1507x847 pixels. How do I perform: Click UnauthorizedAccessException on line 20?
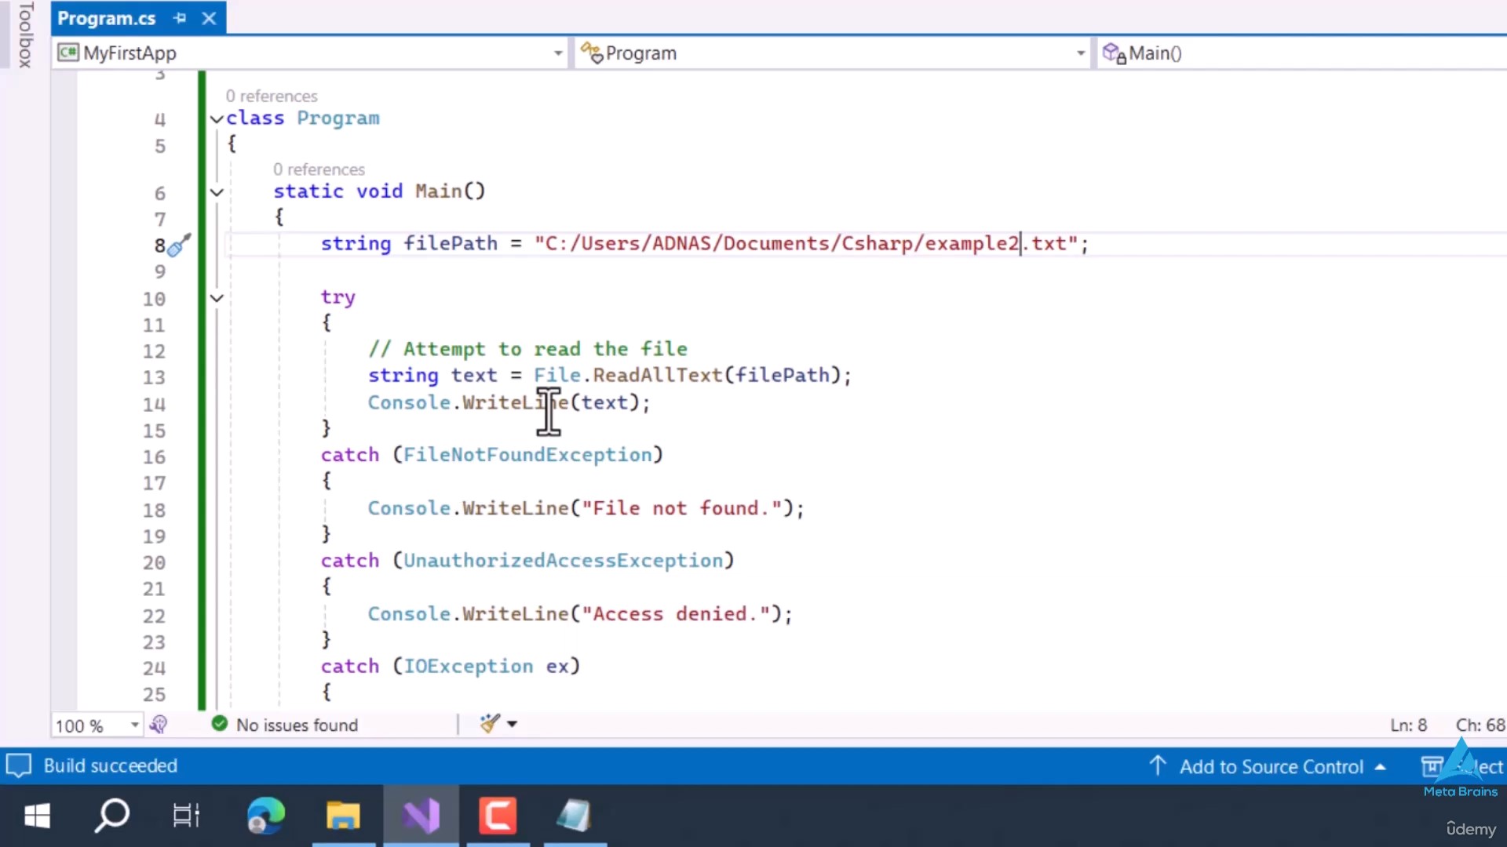tap(563, 561)
